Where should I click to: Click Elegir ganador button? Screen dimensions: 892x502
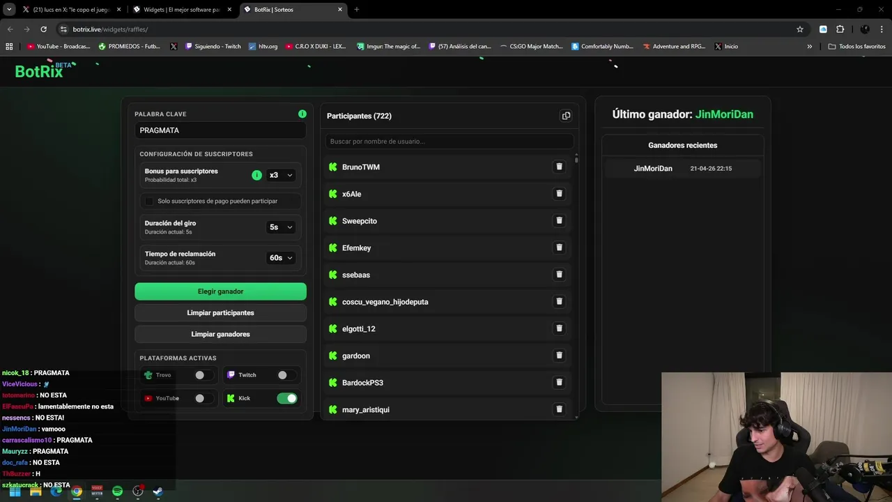point(220,291)
